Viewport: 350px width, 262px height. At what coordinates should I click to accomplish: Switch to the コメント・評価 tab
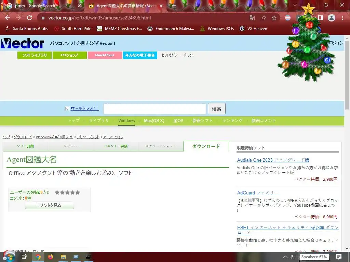(116, 146)
